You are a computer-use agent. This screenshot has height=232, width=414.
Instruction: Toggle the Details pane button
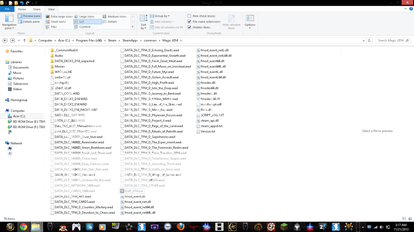coord(29,22)
